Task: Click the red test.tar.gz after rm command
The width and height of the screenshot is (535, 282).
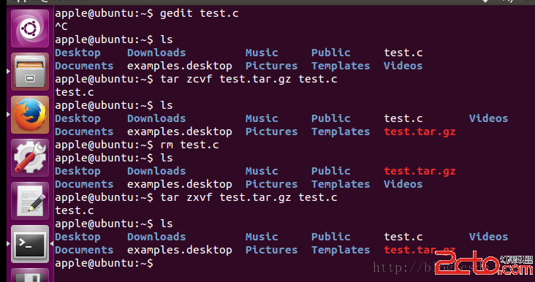Action: pos(420,171)
